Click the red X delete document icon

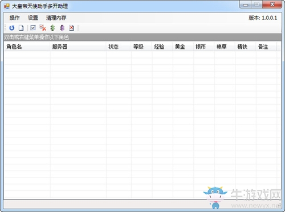click(x=71, y=28)
